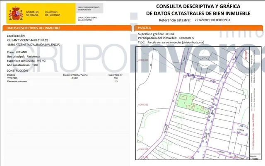Click the DIRECCIÓN GENERAL DEL CATASTRO label
265x166 pixels.
(x=88, y=19)
